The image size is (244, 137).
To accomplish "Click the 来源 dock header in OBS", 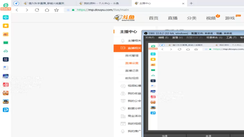I will [x=208, y=136].
